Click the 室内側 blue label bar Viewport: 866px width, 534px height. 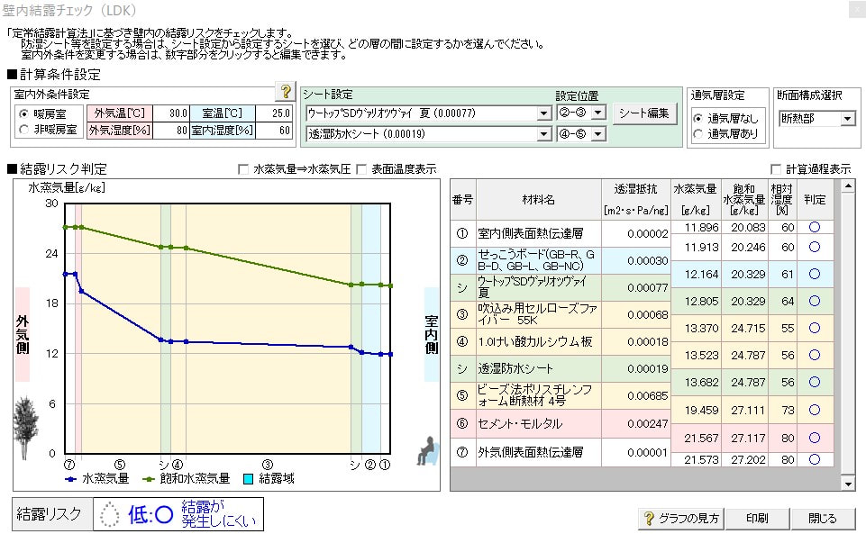pyautogui.click(x=432, y=334)
